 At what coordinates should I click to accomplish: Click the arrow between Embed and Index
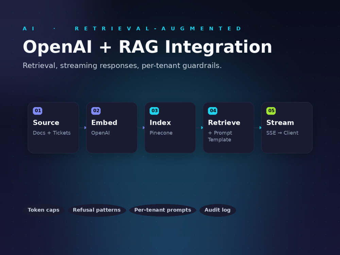(x=141, y=128)
